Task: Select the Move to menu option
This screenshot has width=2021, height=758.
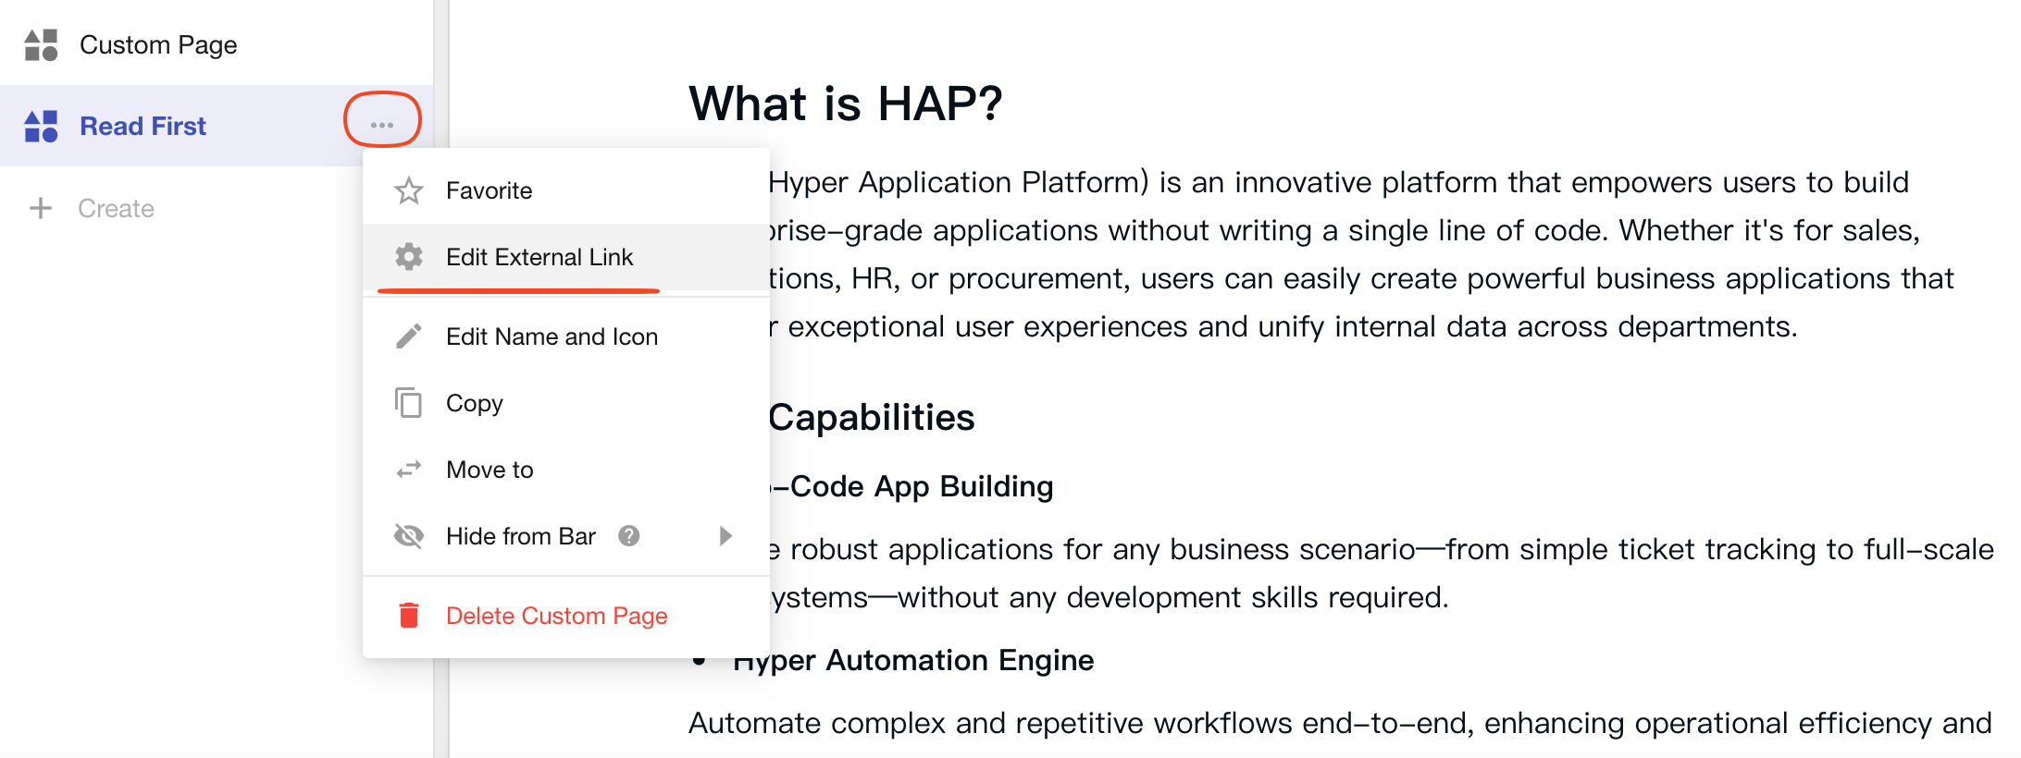Action: pos(490,470)
